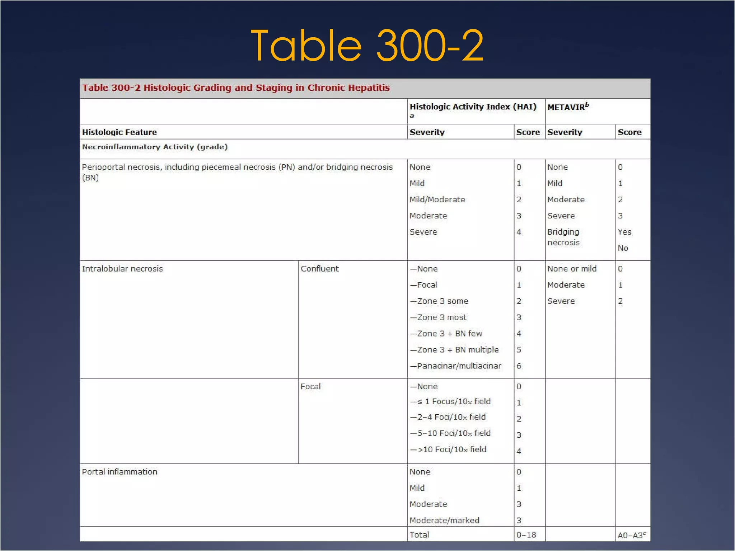Click '—Zone 3 some' entry
735x551 pixels.
439,301
